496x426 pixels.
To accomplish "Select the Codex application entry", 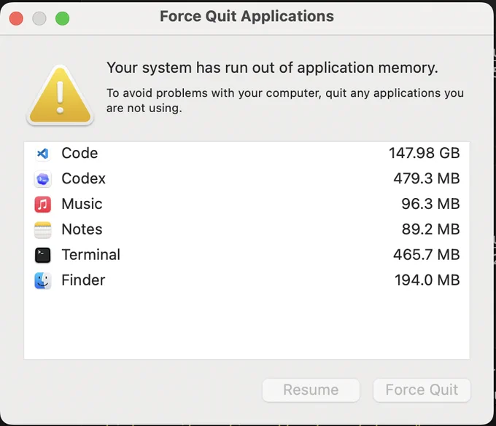I will pyautogui.click(x=247, y=178).
